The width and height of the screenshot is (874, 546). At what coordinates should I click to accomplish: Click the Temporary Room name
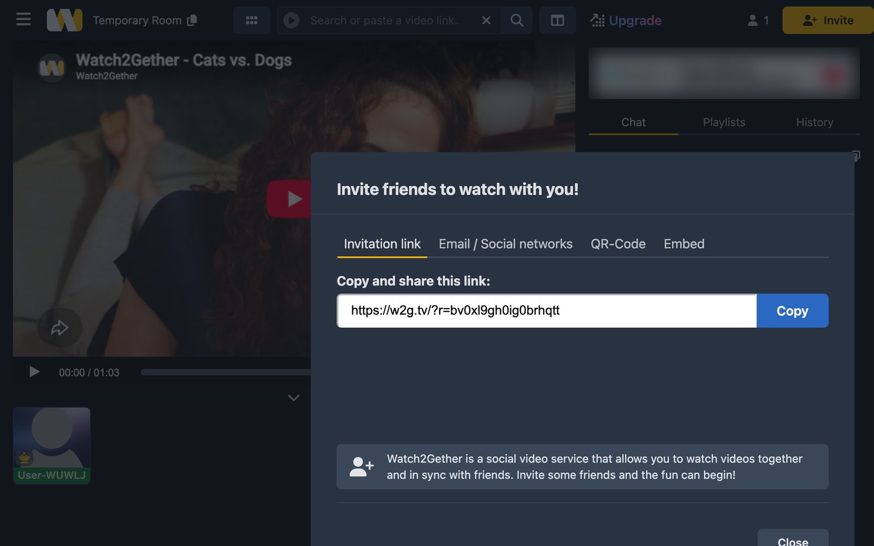pos(137,20)
